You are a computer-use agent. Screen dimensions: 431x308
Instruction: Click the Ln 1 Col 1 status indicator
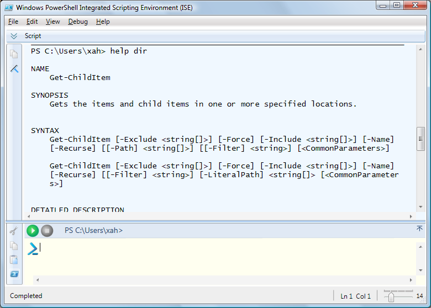tap(355, 296)
